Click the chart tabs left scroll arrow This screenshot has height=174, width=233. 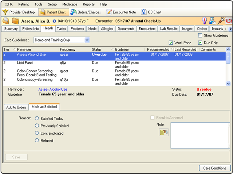[226, 29]
